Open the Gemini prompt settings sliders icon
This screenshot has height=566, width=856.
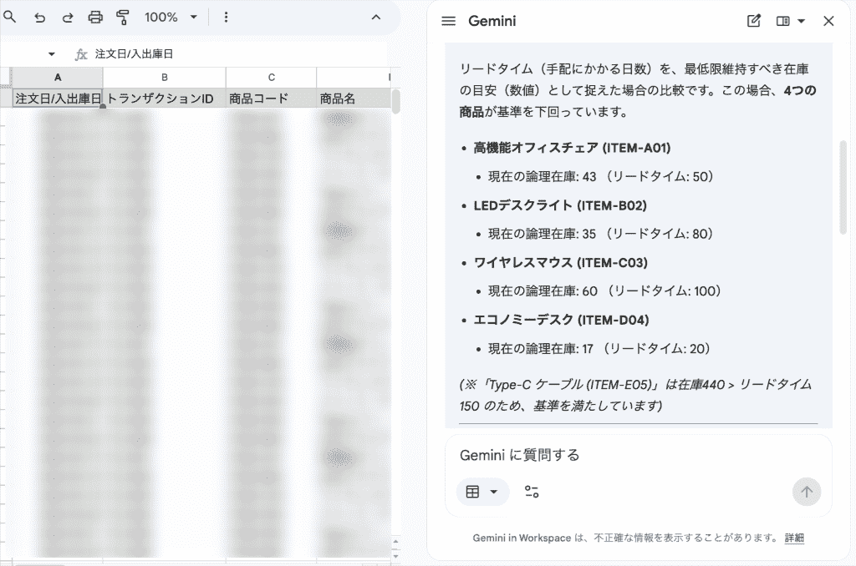pyautogui.click(x=532, y=492)
